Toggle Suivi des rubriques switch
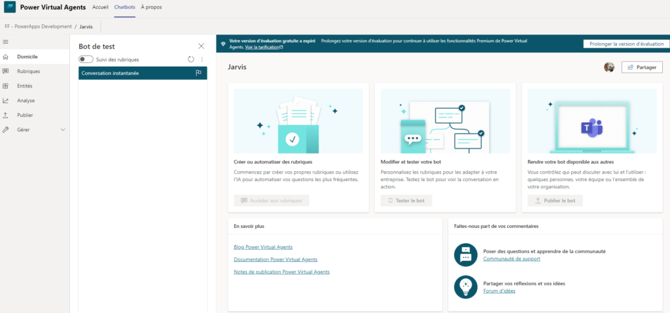670x313 pixels. [86, 59]
